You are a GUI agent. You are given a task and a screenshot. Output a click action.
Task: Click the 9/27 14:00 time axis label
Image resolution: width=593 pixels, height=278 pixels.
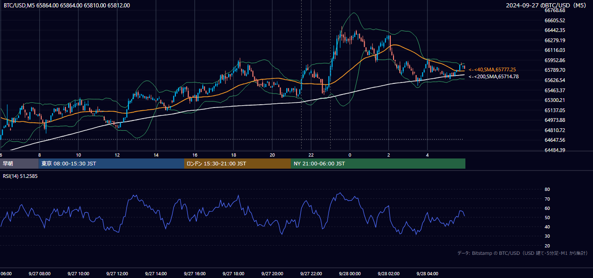[155, 274]
